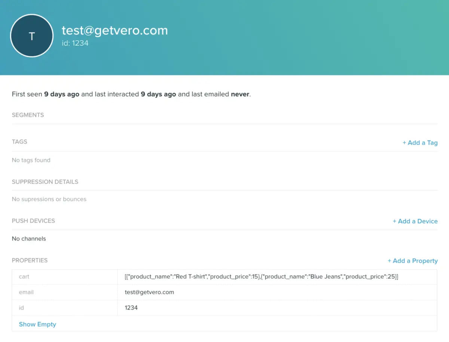Viewport: 449px width, 342px height.
Task: Click the plus icon next to Add a Property
Action: [390, 261]
